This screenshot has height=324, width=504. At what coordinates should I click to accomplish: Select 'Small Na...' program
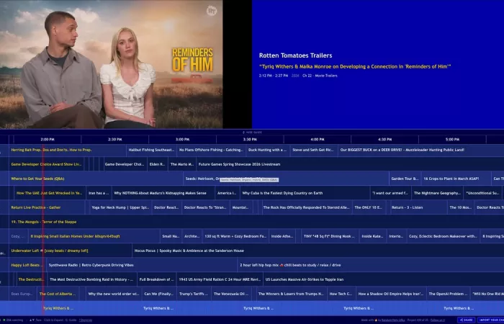171,236
